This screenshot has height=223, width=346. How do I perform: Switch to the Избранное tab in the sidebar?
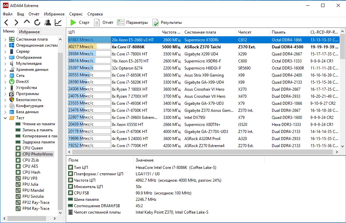tap(29, 32)
